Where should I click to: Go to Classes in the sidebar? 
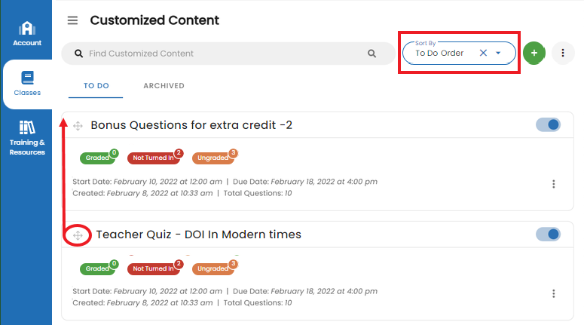(x=27, y=84)
